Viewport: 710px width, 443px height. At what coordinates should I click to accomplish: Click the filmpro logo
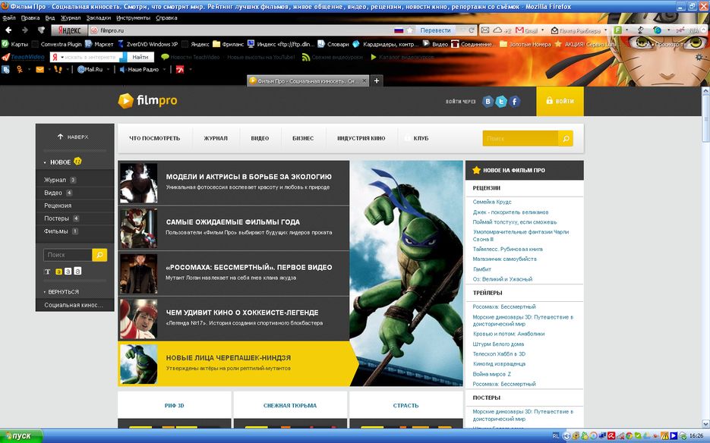pyautogui.click(x=147, y=100)
